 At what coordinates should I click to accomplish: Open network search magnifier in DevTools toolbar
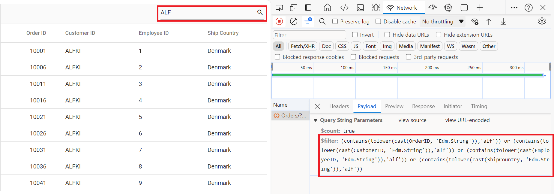[322, 21]
